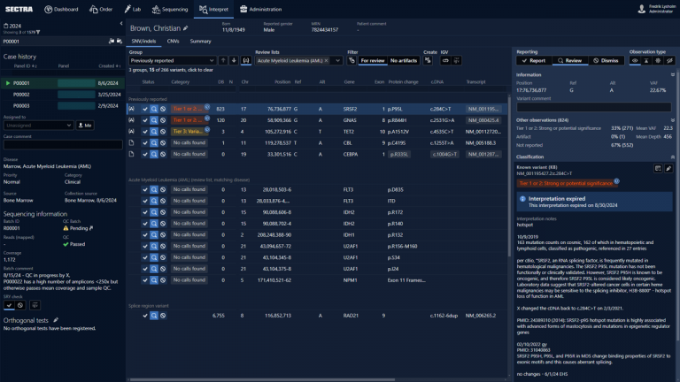Click the Case comment input field

coord(62,145)
